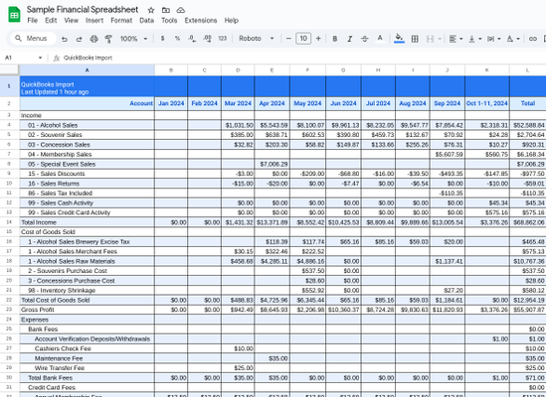Select the 01 - Alcohol Sales cell
546x397 pixels.
(88, 125)
